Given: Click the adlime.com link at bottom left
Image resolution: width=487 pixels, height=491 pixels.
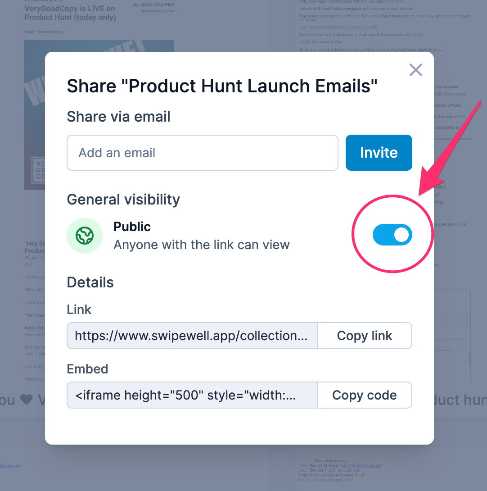Looking at the screenshot, I should [x=9, y=465].
